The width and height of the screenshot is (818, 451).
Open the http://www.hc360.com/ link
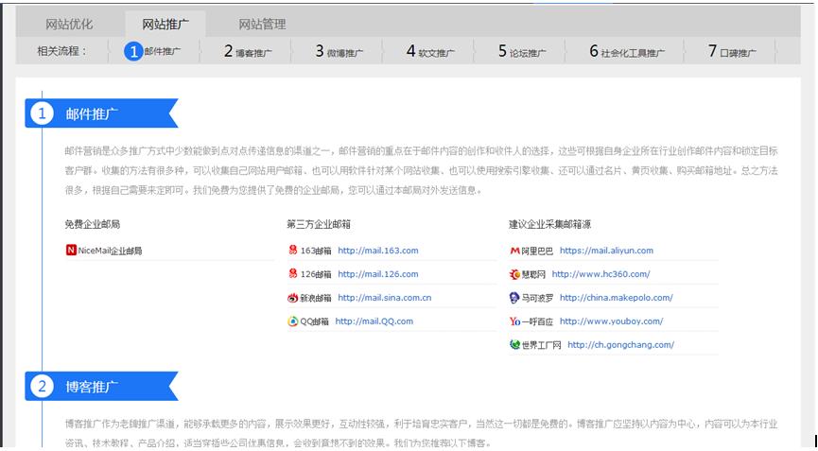tap(601, 274)
